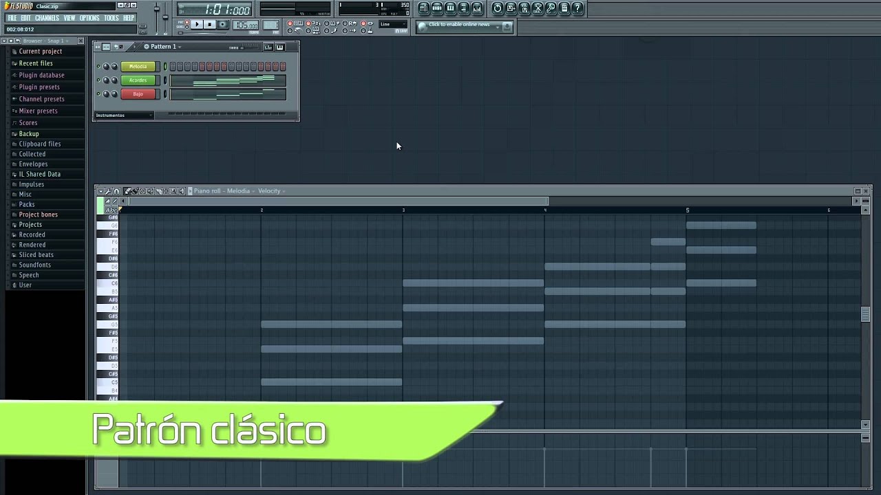Toggle first step of Melodia sequencer
This screenshot has width=881, height=495.
(x=172, y=66)
